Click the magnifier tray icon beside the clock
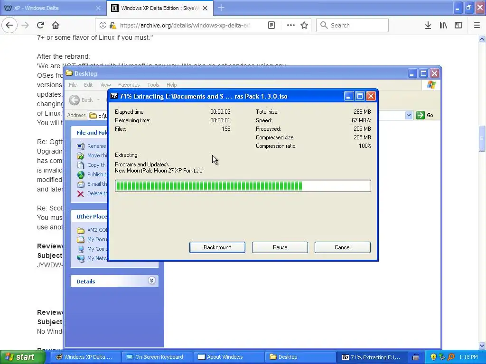The width and height of the screenshot is (486, 364). pyautogui.click(x=451, y=357)
